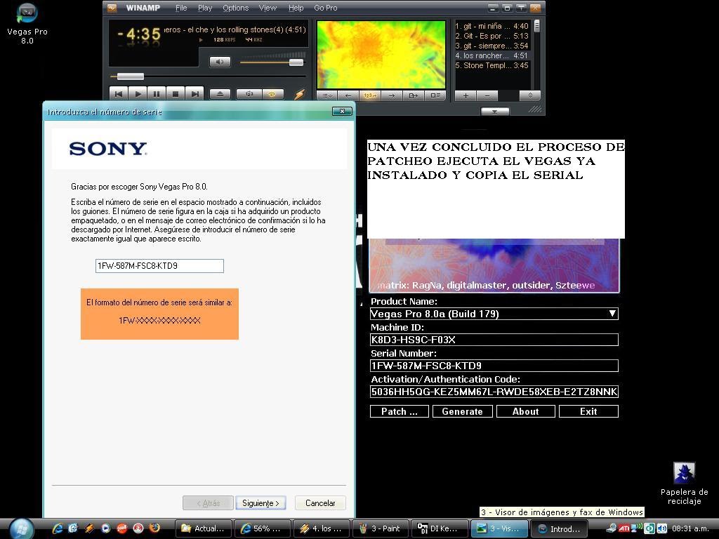Switch to '3 - Paint' taskbar button
Viewport: 719px width, 539px height.
(x=381, y=528)
